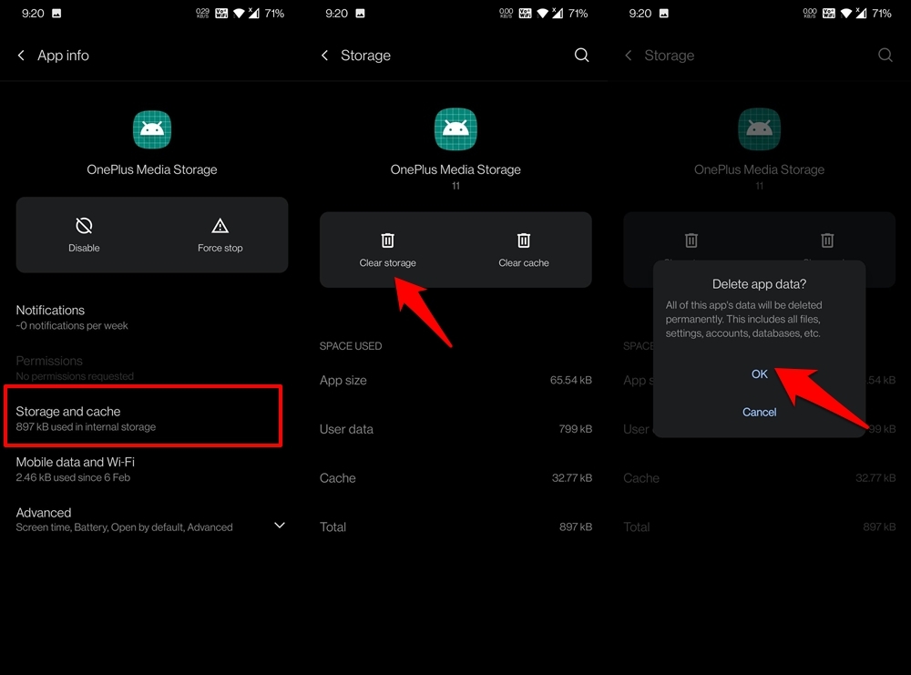Tap dimmed left trash icon behind dialog

pos(691,240)
